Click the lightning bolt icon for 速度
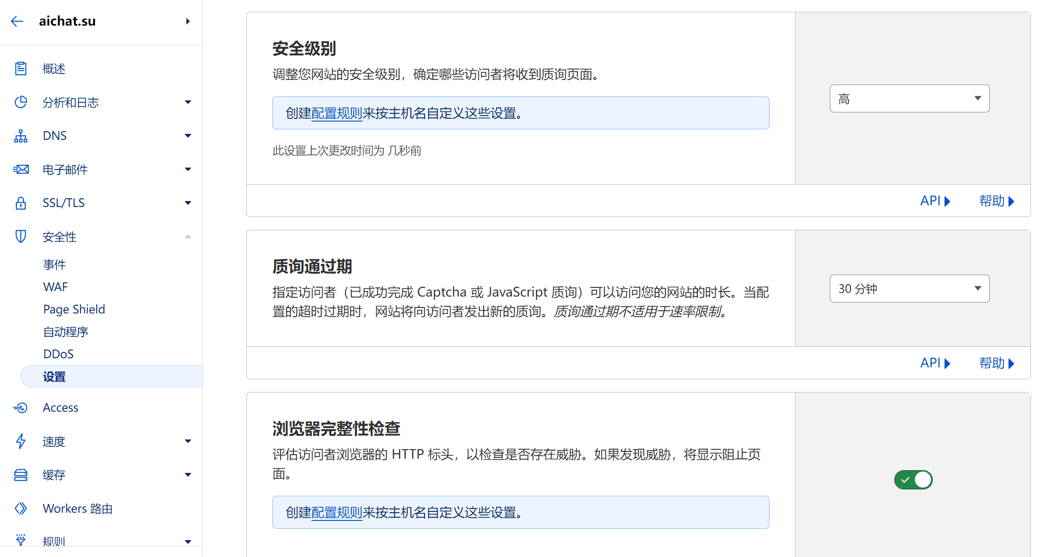The image size is (1057, 557). click(21, 441)
